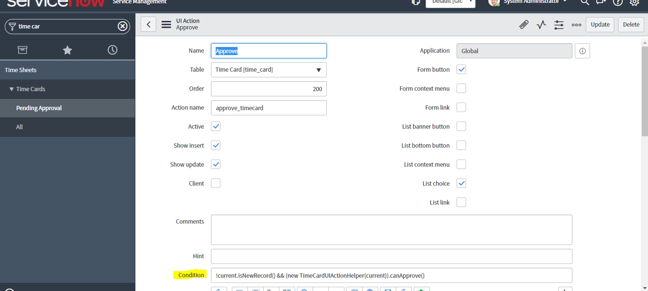This screenshot has height=291, width=648.
Task: Open the All Applications archive tab
Action: pyautogui.click(x=22, y=50)
